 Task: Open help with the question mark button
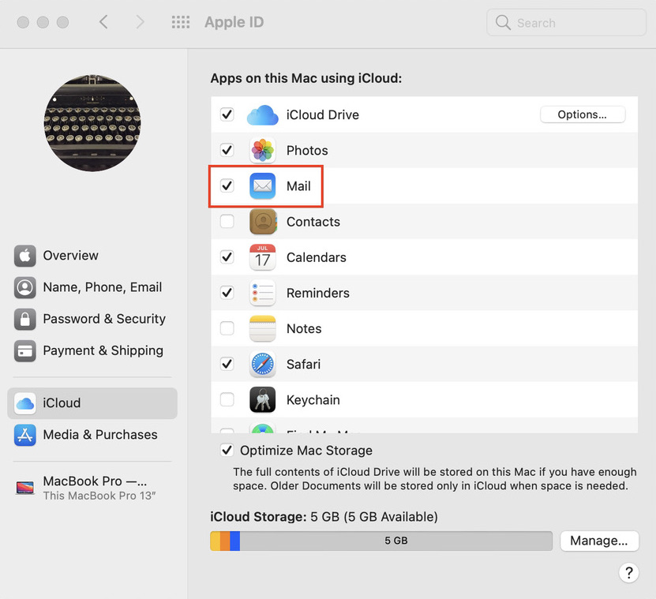(628, 573)
